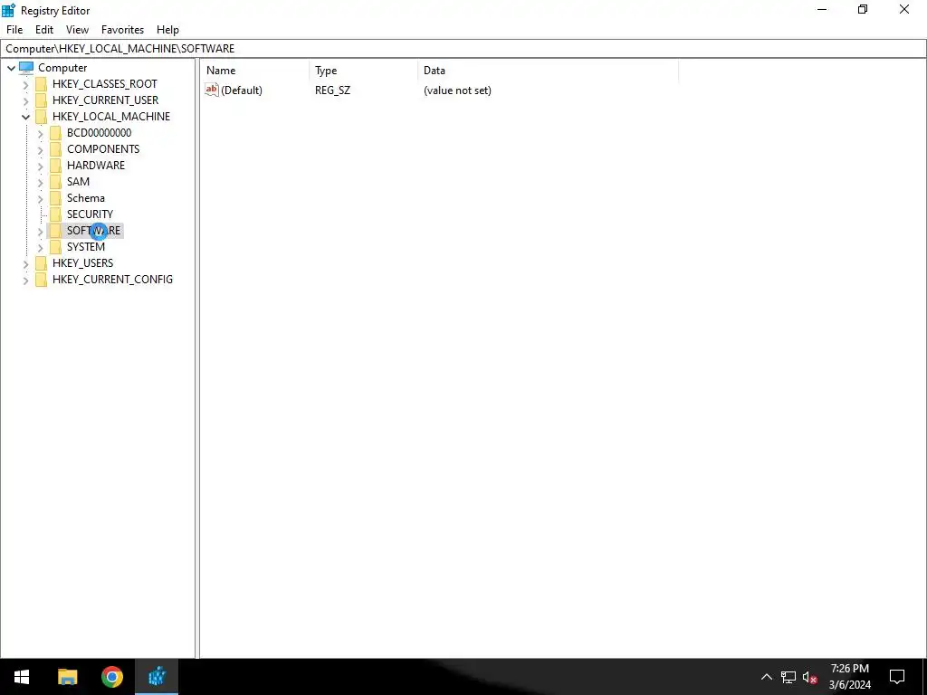Click the Registry Editor title bar icon
Screen dimensions: 927x695
click(9, 10)
